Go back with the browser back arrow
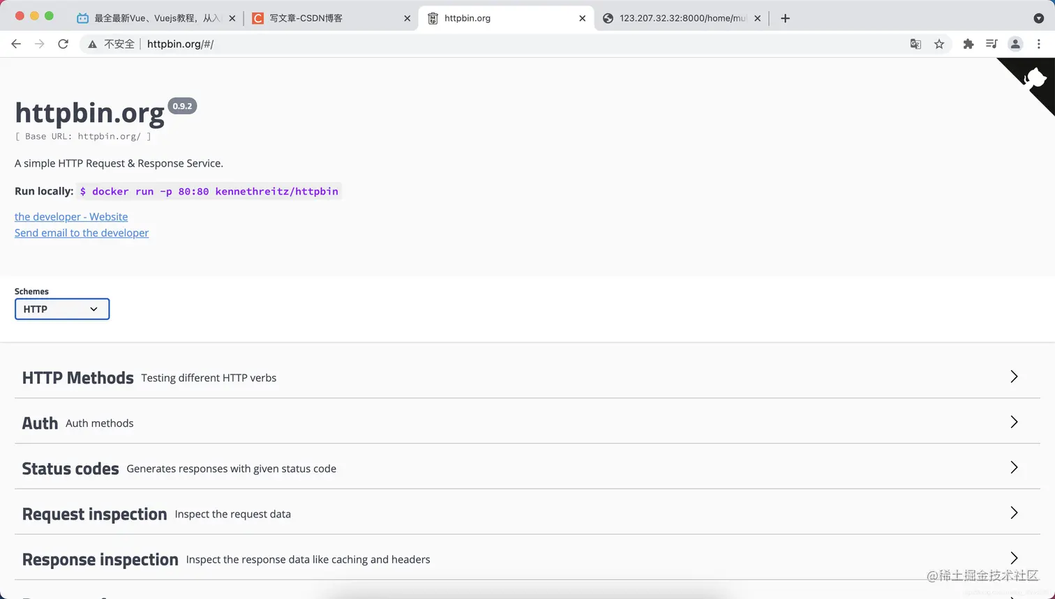 point(16,44)
